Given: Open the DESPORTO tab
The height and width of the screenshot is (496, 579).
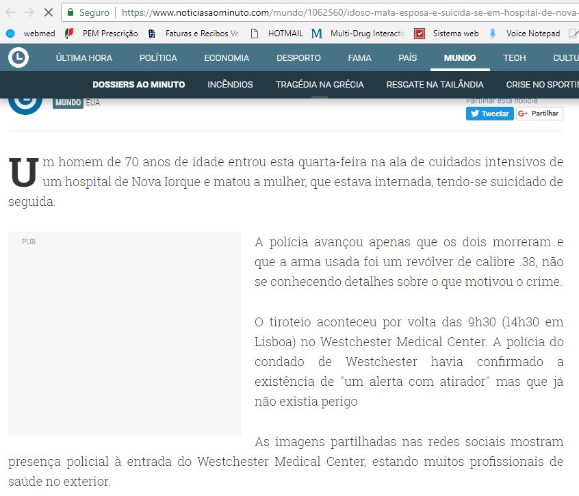Looking at the screenshot, I should (x=298, y=57).
